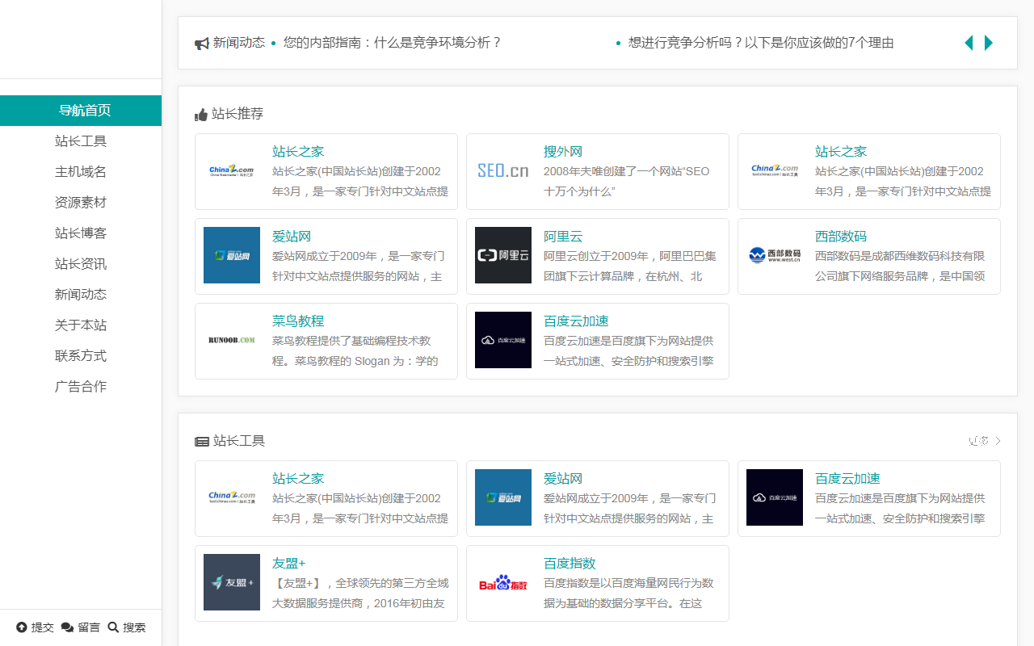The image size is (1034, 646).
Task: Click 爱站网 logo in the 站长推荐 section
Action: 232,255
